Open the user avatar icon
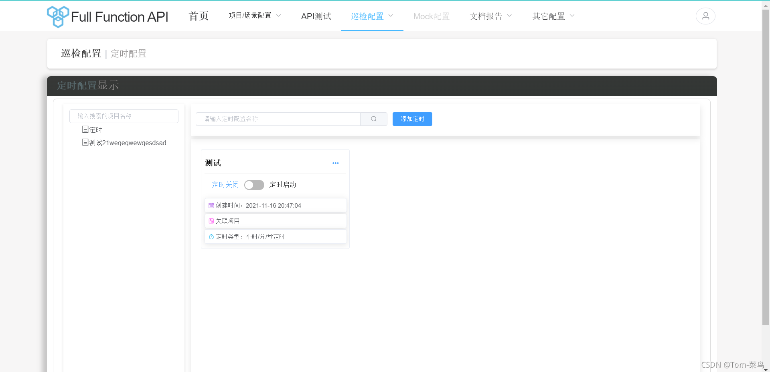Image resolution: width=770 pixels, height=372 pixels. coord(705,16)
